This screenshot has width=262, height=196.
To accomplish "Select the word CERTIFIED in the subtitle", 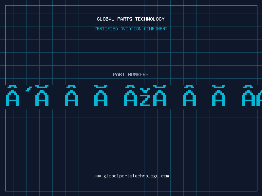I will point(106,29).
